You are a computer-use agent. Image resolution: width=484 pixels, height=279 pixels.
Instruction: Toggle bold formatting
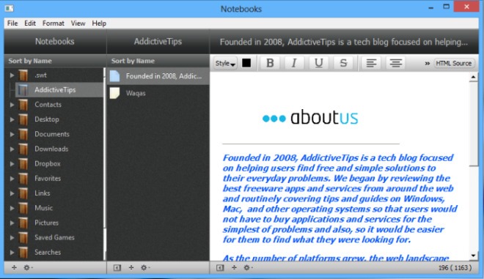point(270,63)
